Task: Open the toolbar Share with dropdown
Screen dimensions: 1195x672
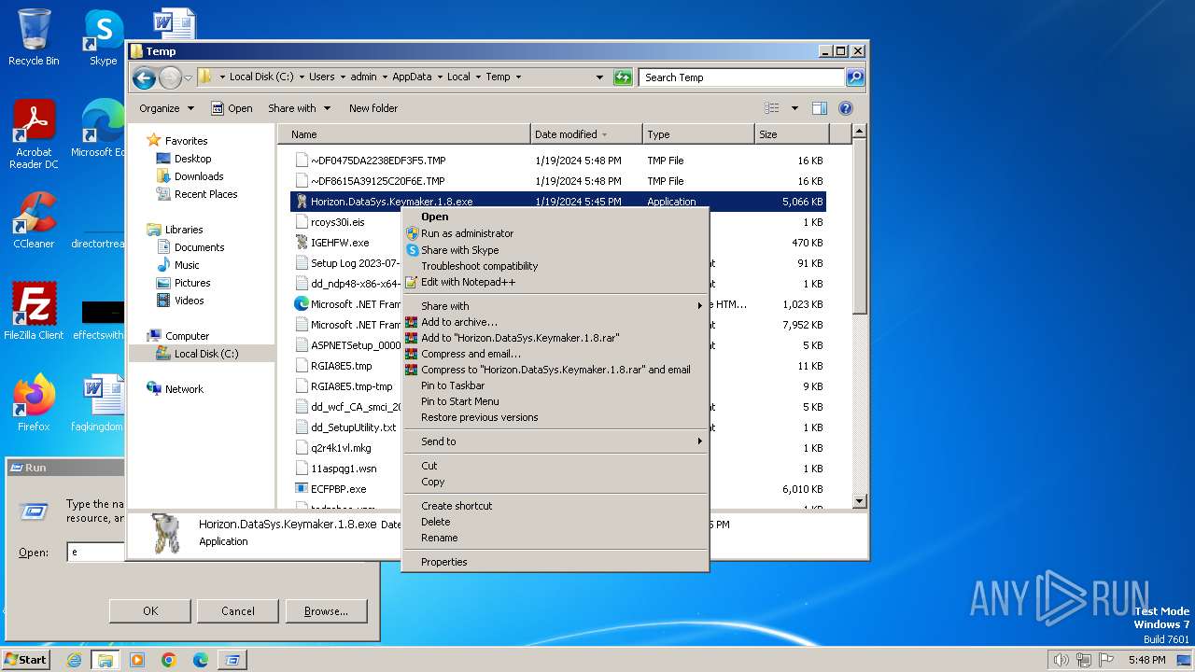Action: click(299, 108)
